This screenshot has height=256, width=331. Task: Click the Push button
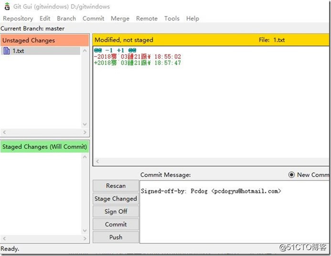tap(116, 237)
